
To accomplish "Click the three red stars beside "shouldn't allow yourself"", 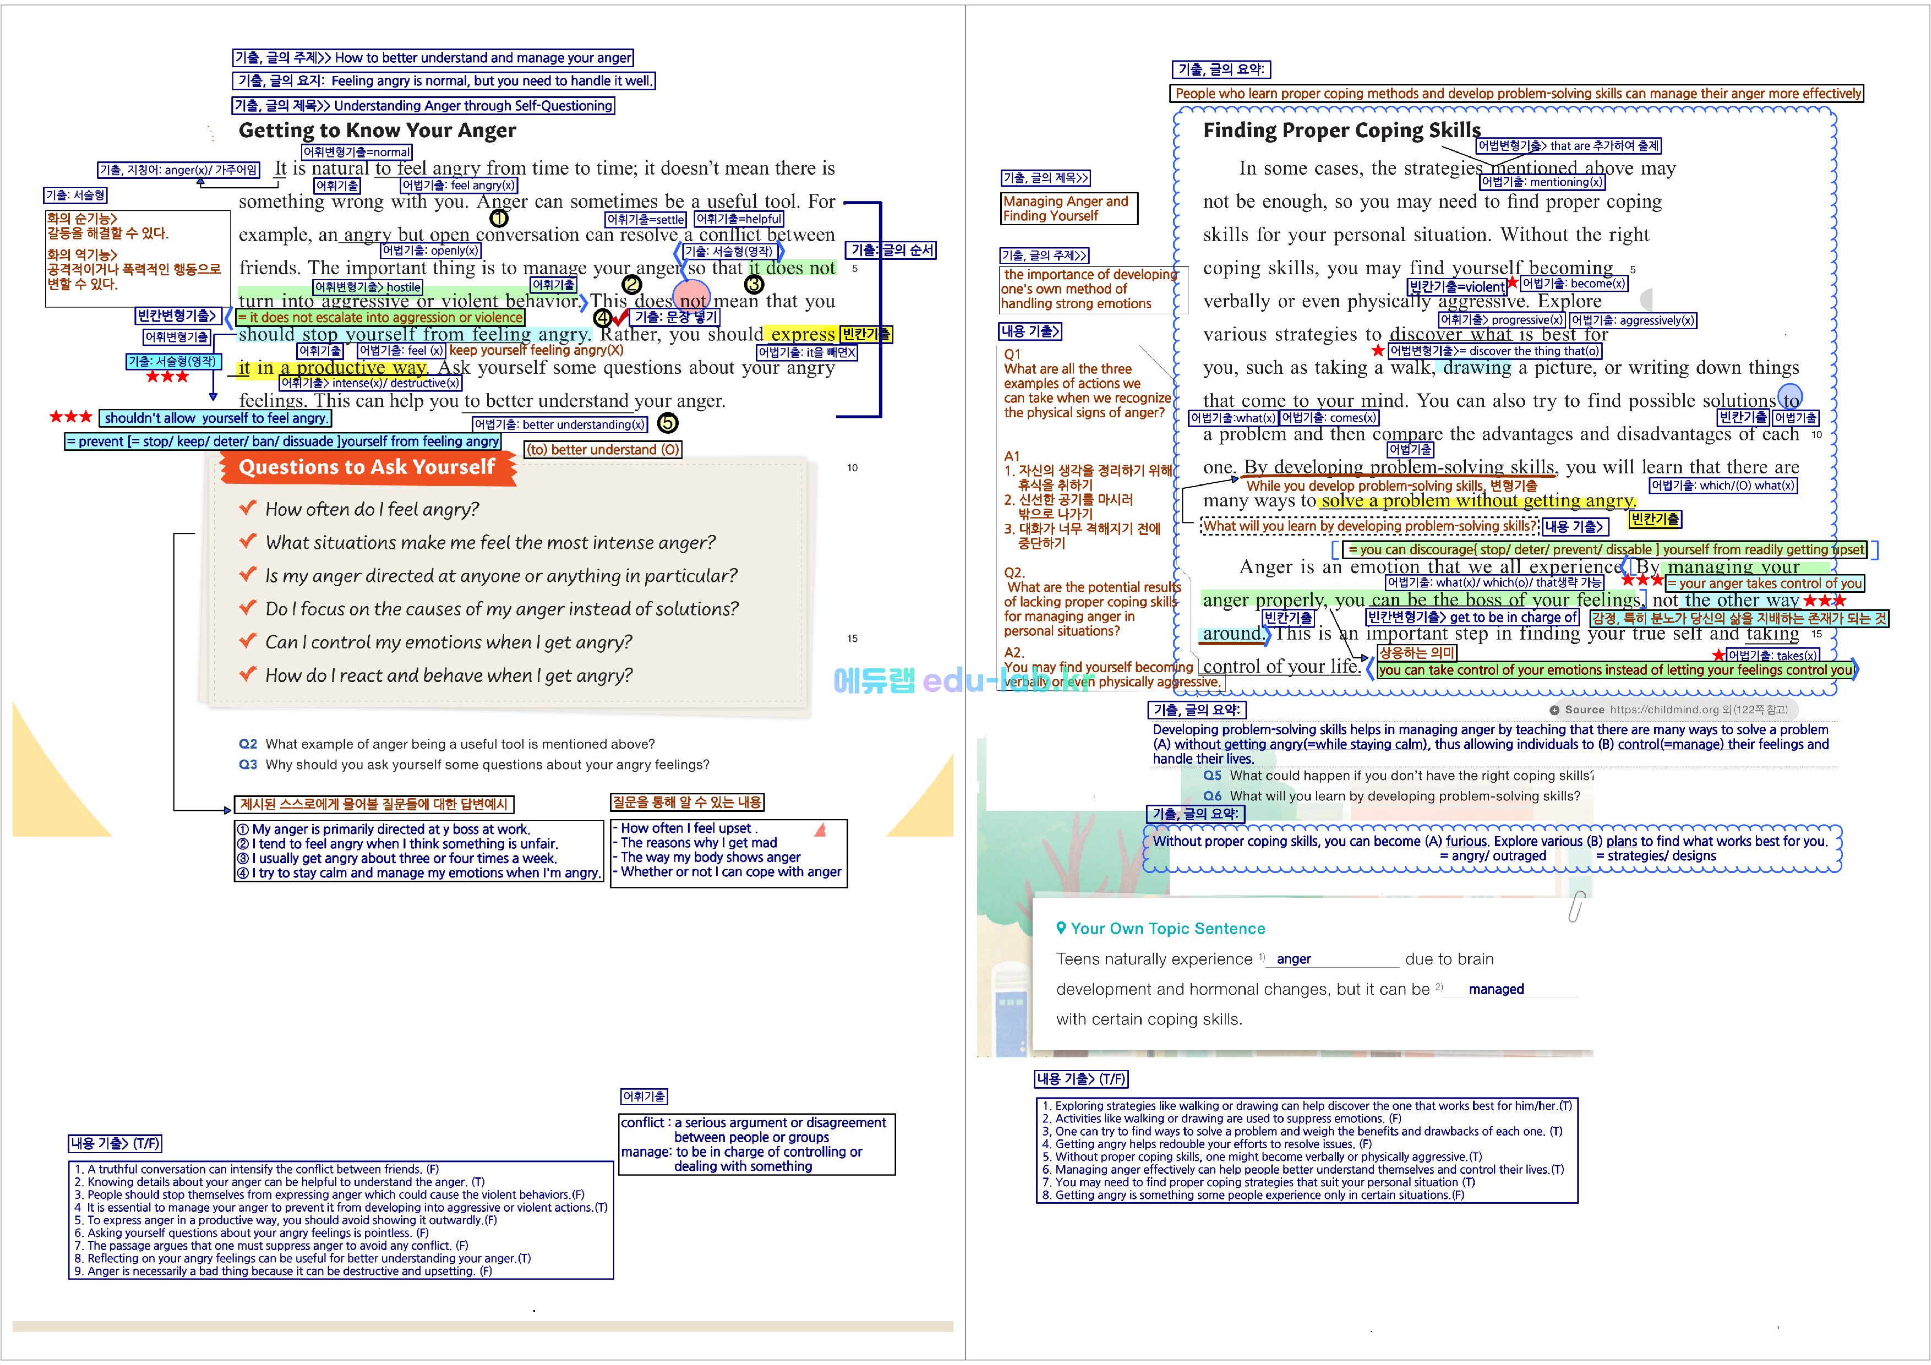I will 70,417.
